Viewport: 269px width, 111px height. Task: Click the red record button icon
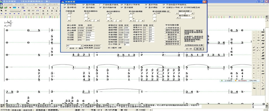click(x=10, y=8)
